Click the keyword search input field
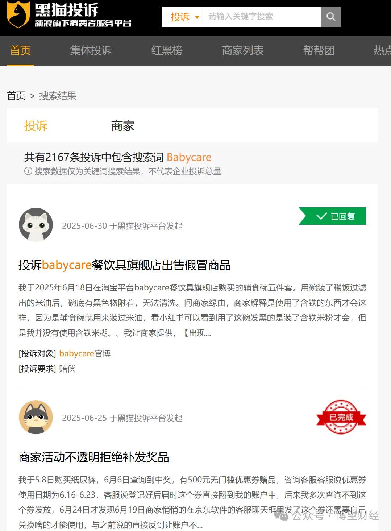This screenshot has height=531, width=391. tap(261, 17)
